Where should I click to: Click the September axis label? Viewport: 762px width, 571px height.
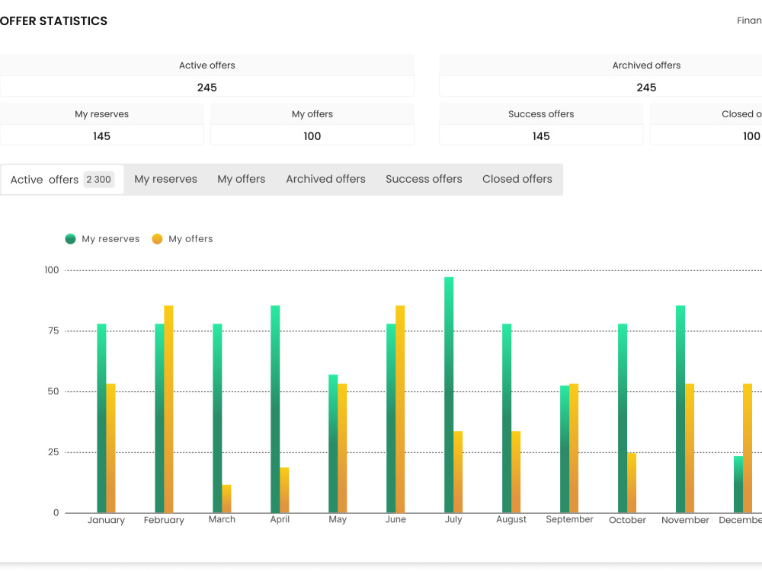pyautogui.click(x=569, y=519)
